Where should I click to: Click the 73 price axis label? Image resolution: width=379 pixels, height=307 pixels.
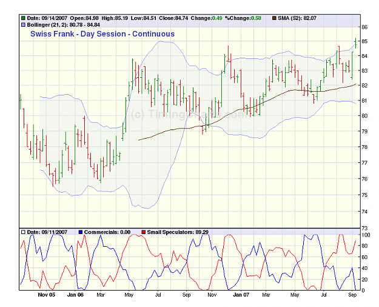(x=364, y=228)
